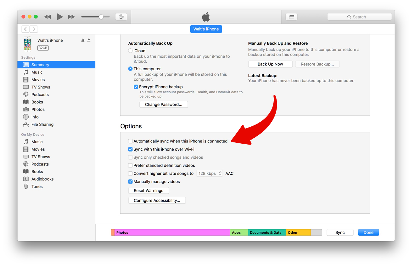Viewport: 409px width, 266px height.
Task: Click the gray free-space storage segment
Action: coord(317,232)
